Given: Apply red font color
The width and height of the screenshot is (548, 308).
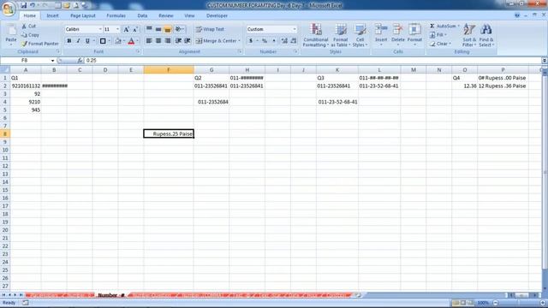Looking at the screenshot, I should point(131,41).
